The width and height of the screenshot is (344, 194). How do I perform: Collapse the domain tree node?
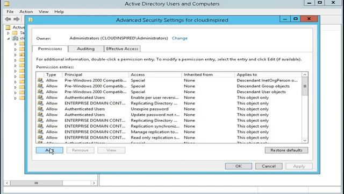9,38
